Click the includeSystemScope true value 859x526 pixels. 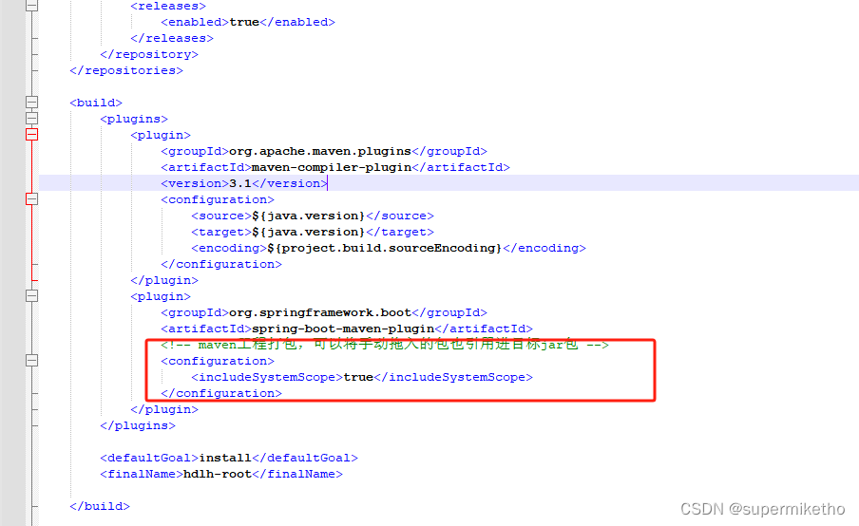click(358, 377)
